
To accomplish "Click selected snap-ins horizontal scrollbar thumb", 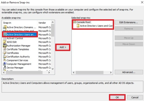I will (90, 73).
